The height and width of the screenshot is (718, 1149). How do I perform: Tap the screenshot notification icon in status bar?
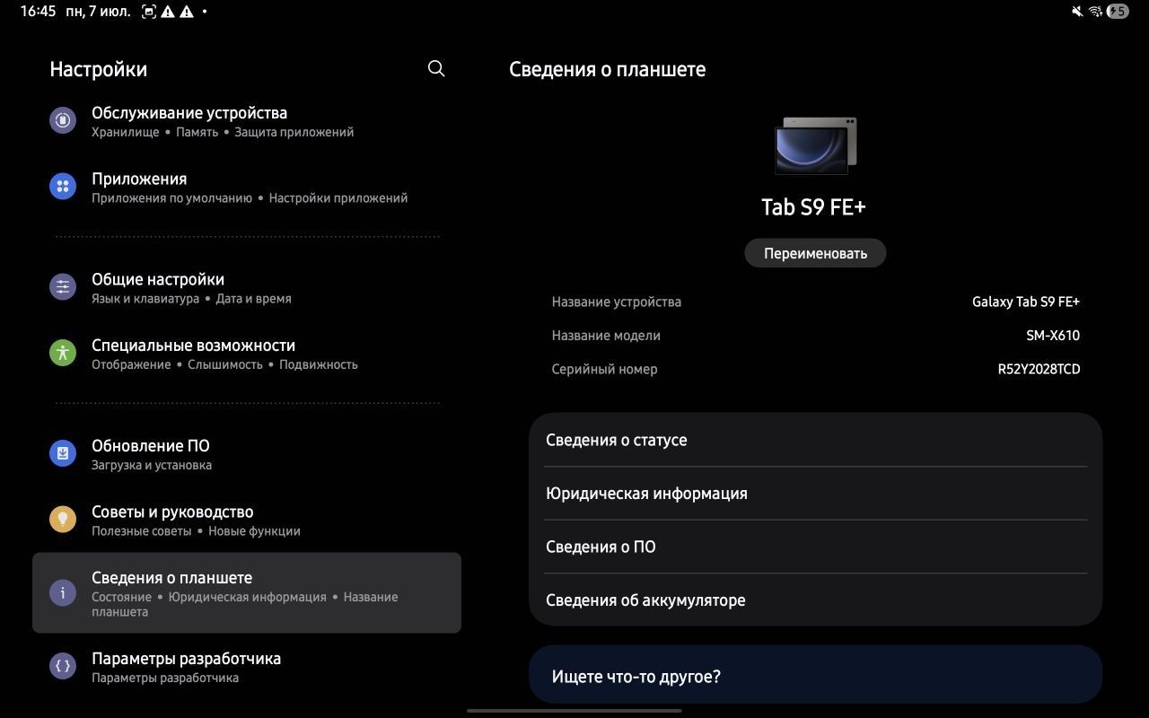(x=149, y=12)
